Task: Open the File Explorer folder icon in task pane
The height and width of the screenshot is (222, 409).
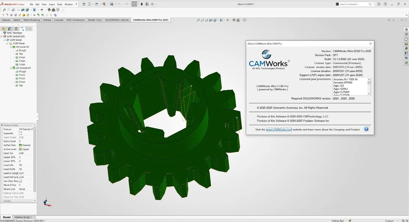Action: point(406,39)
